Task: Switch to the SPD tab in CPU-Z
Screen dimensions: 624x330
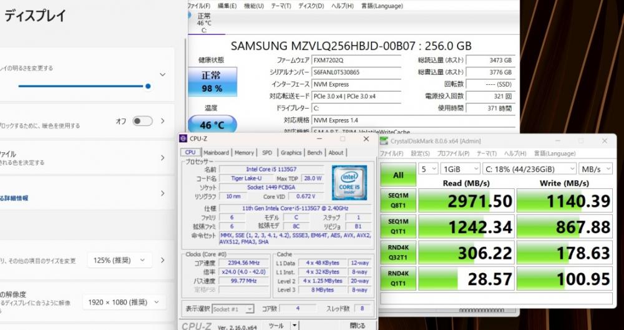Action: tap(267, 152)
